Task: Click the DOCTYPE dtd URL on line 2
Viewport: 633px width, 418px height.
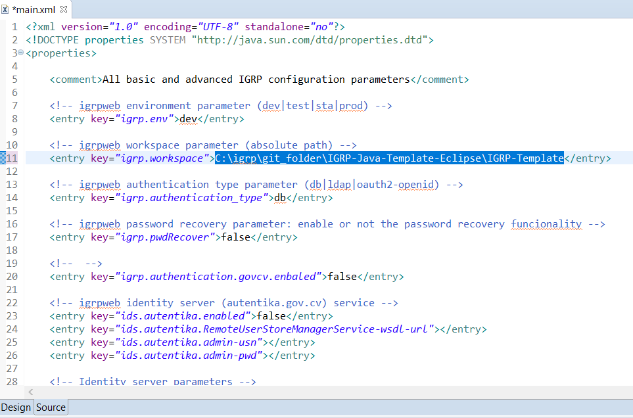Action: 310,40
